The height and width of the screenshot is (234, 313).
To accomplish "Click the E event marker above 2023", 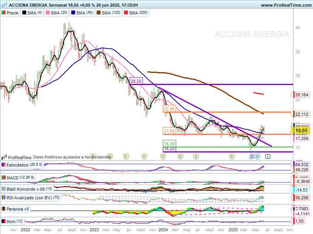I will pyautogui.click(x=92, y=156).
